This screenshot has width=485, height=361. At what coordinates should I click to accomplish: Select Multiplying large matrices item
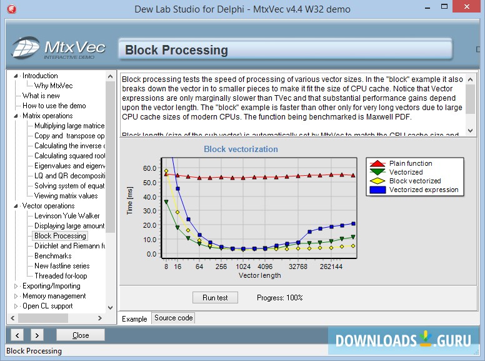(x=69, y=126)
